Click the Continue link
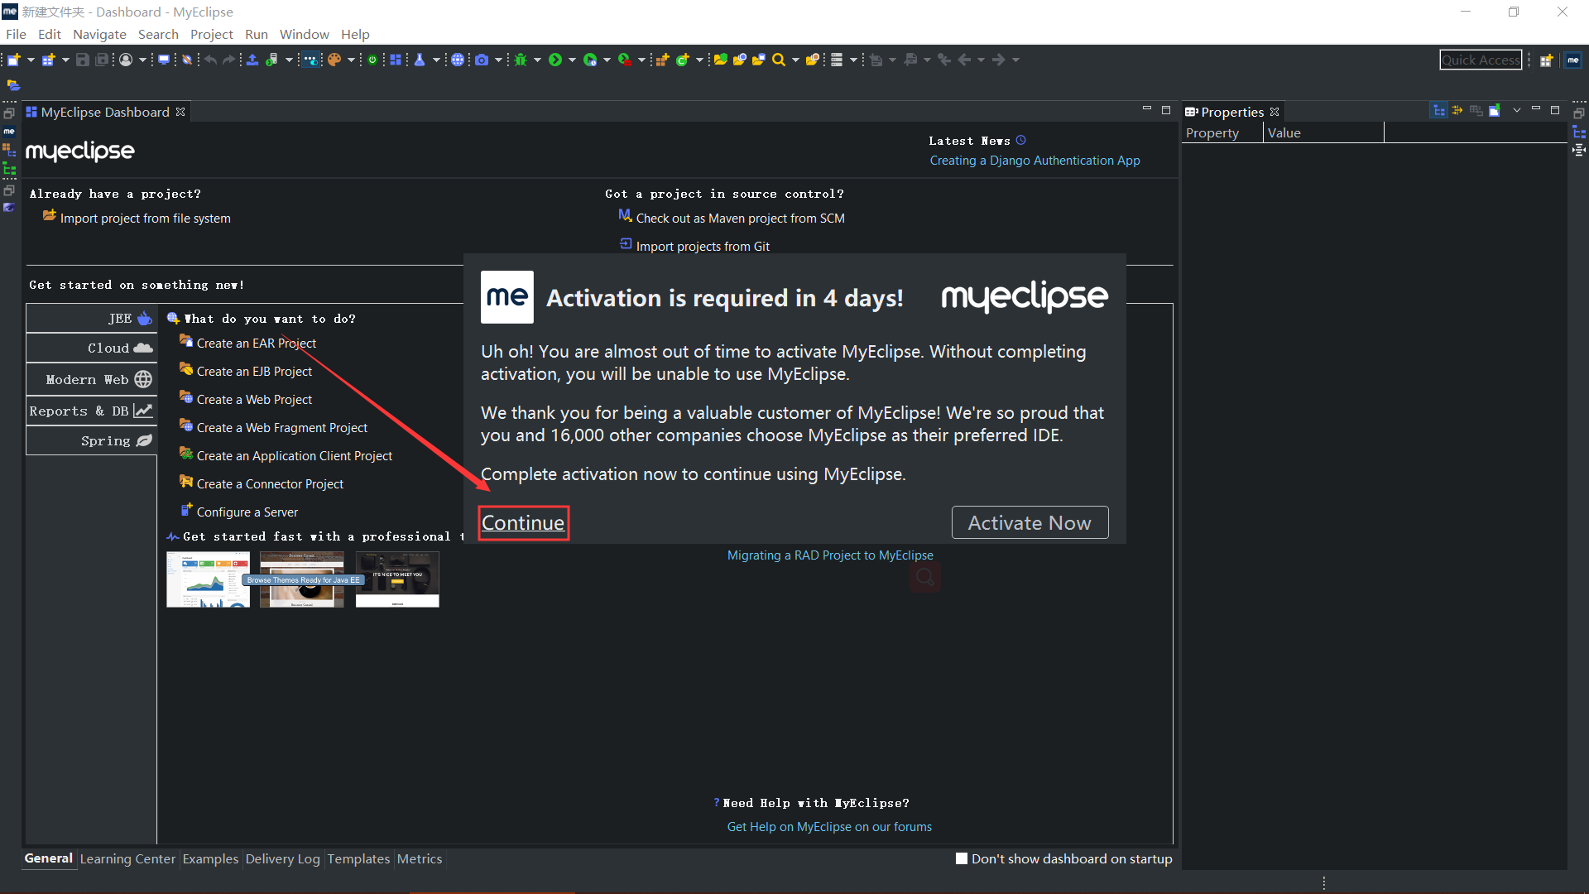 tap(523, 522)
